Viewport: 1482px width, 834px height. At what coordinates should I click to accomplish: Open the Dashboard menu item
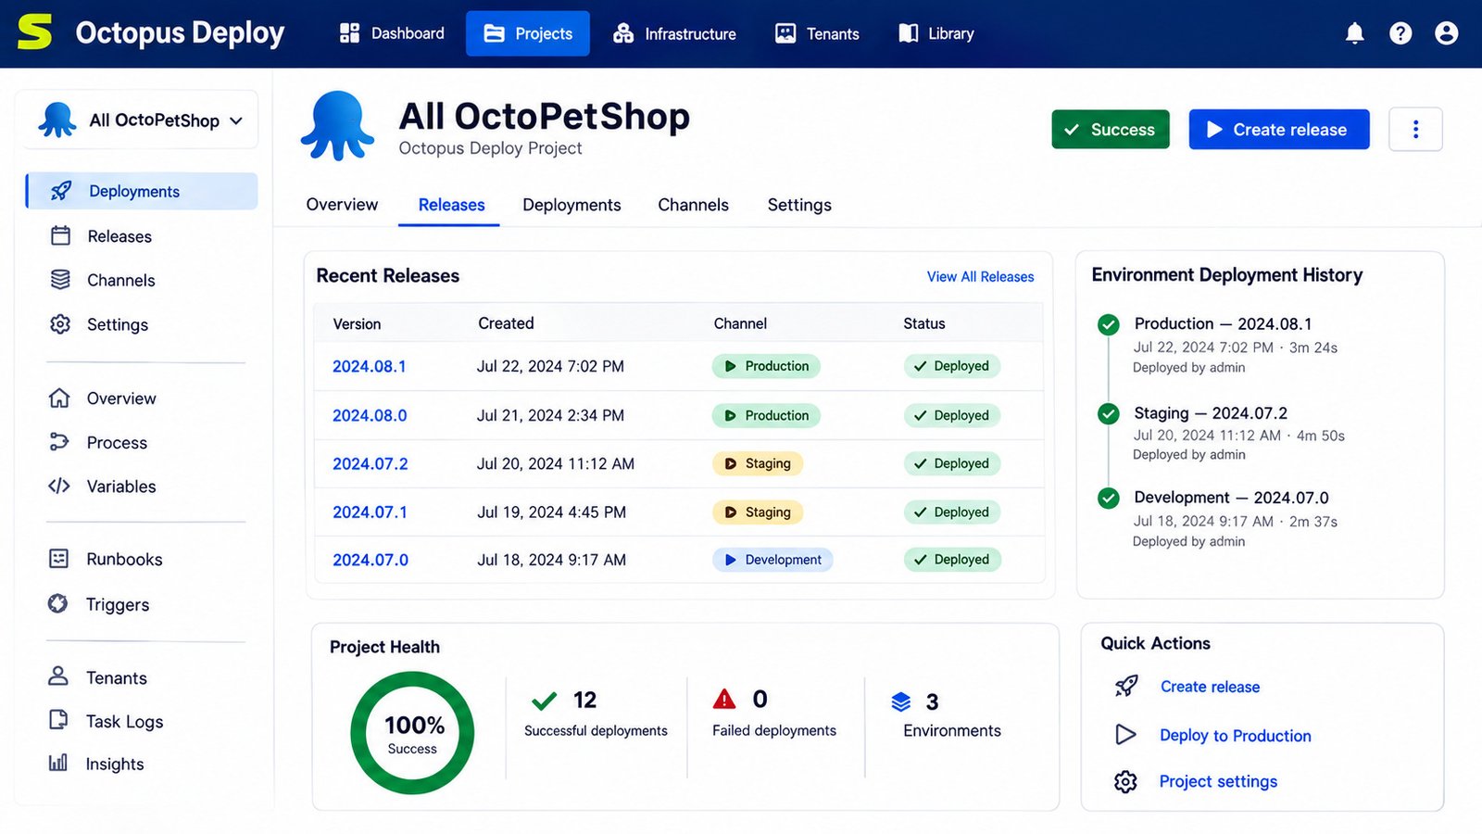tap(392, 33)
